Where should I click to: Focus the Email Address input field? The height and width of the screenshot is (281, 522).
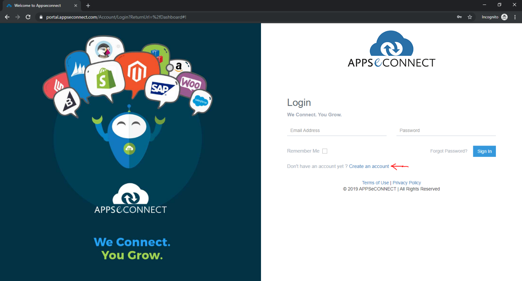click(x=336, y=131)
